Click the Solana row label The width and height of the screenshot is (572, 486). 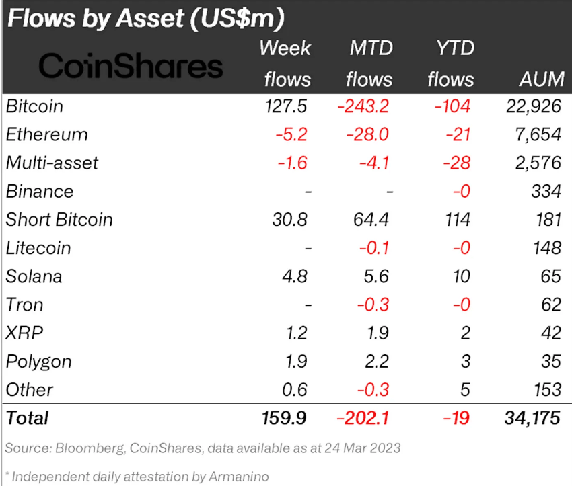(x=34, y=276)
